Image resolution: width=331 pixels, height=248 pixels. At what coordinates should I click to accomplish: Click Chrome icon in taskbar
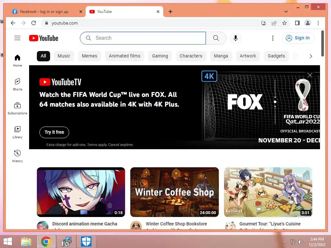pyautogui.click(x=46, y=242)
